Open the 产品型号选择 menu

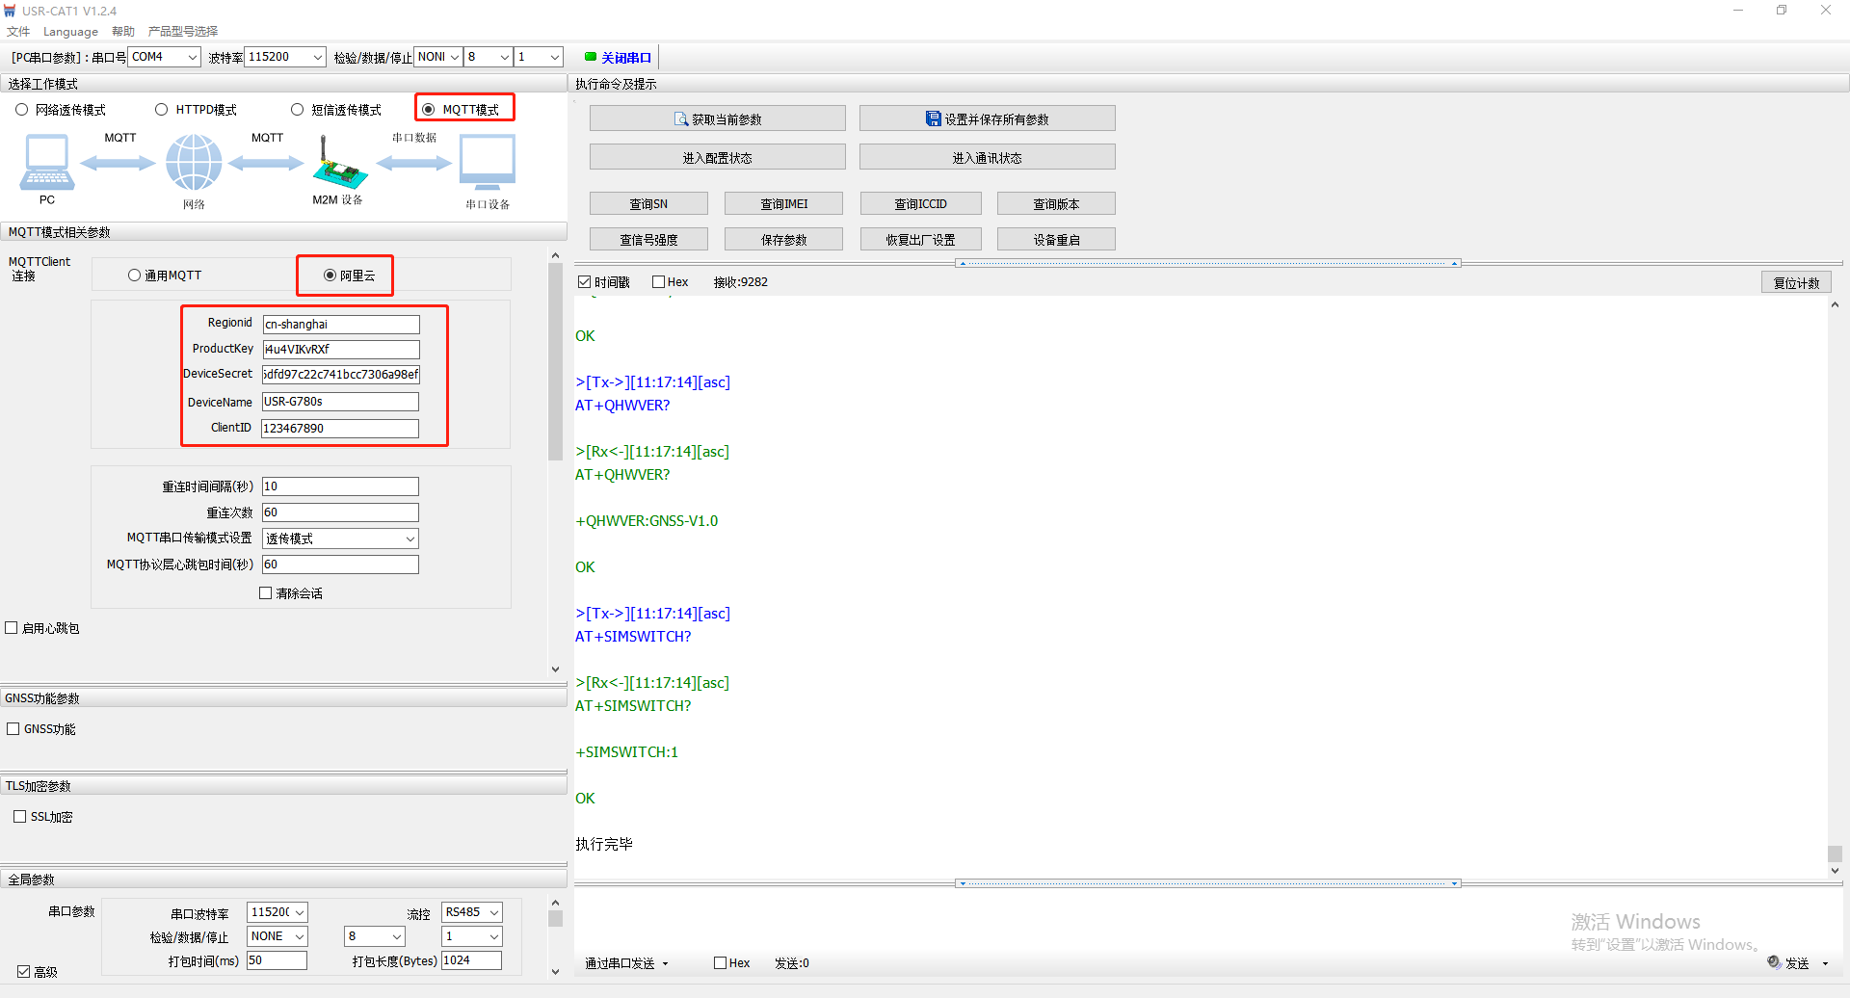(x=183, y=32)
